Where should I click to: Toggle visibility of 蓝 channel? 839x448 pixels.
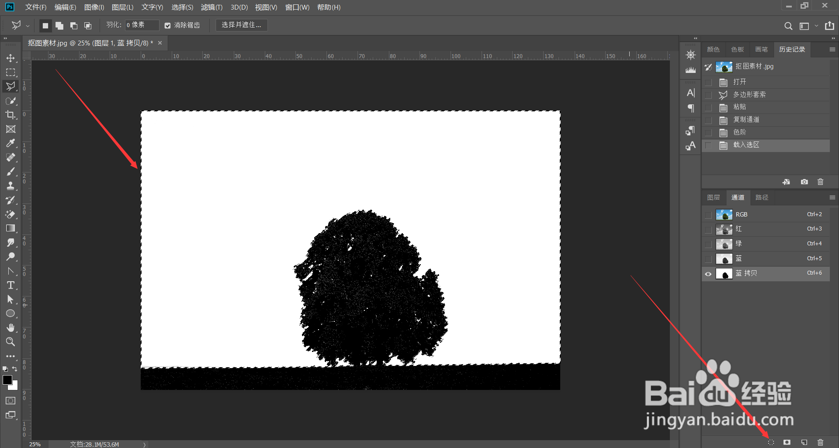click(x=708, y=259)
